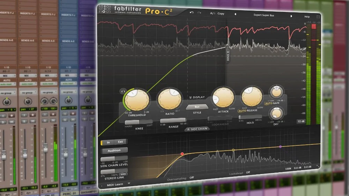Solo the PERC_01 mixer track
Image resolution: width=349 pixels, height=196 pixels.
[65, 120]
